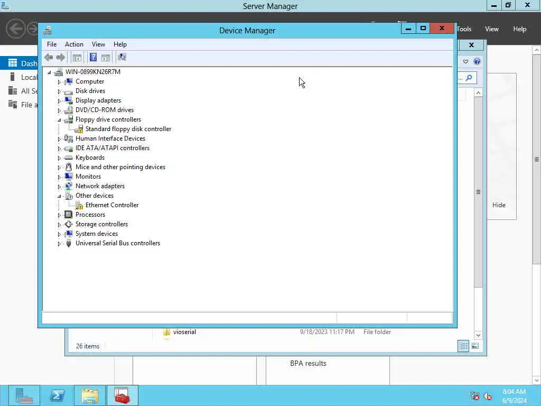Select the System devices tree item

tap(97, 234)
